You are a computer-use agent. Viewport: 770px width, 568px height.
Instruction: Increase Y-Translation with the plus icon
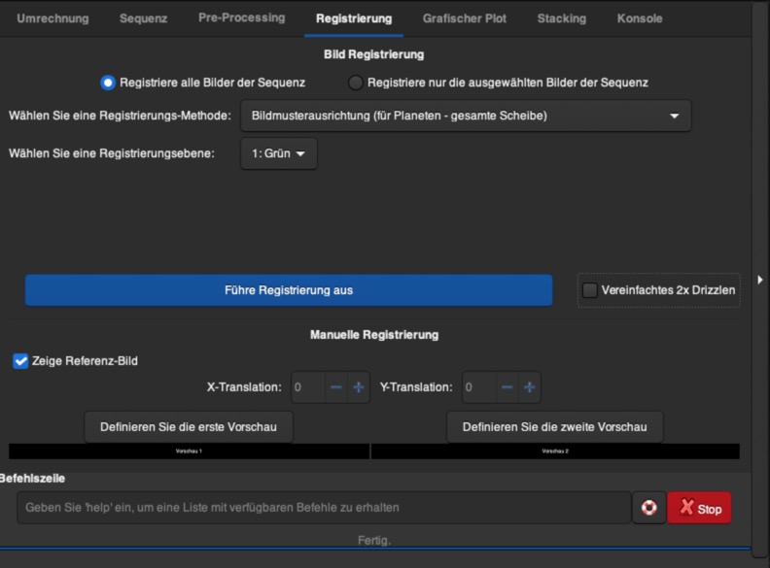(x=529, y=387)
